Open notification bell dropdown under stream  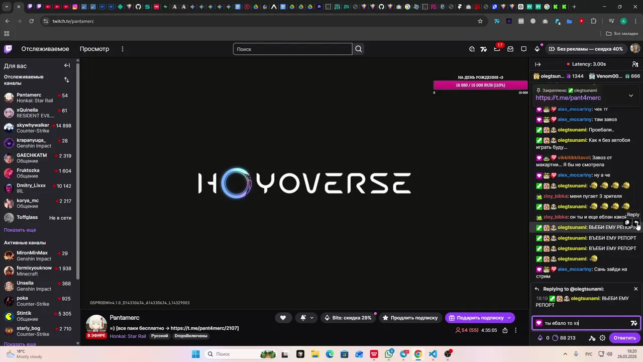[x=306, y=318]
